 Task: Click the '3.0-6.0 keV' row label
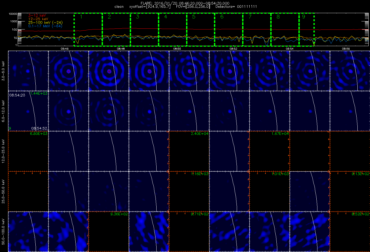pyautogui.click(x=3, y=71)
